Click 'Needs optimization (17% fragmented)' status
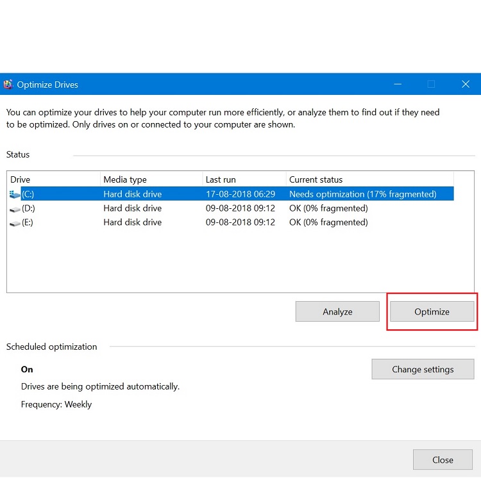Viewport: 481px width, 478px height. pos(362,194)
